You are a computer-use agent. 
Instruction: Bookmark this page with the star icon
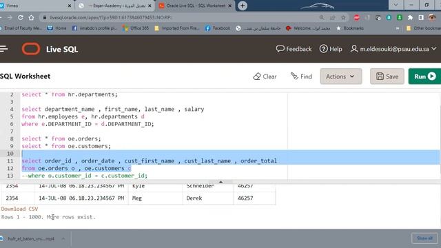pyautogui.click(x=343, y=17)
